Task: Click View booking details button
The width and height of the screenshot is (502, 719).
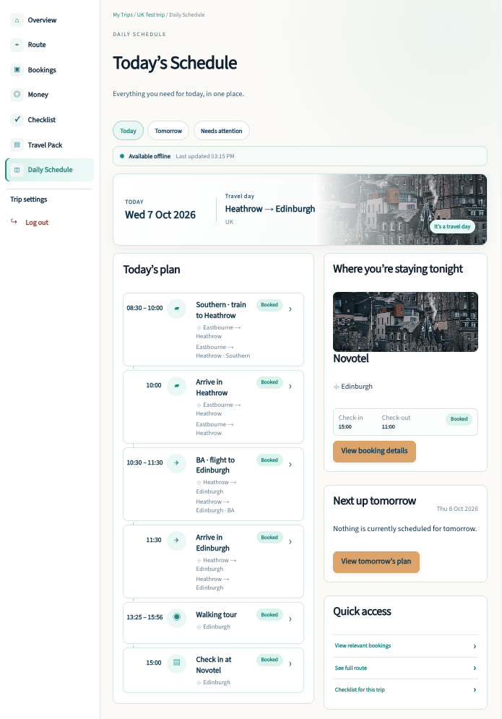Action: pos(374,451)
